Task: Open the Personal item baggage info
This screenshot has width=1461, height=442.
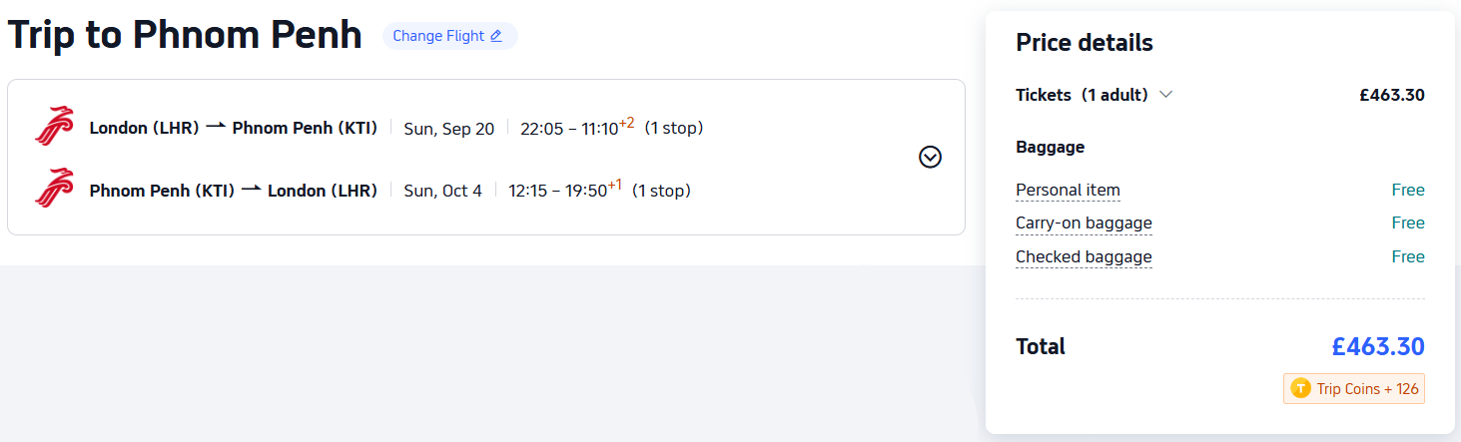Action: [1068, 190]
